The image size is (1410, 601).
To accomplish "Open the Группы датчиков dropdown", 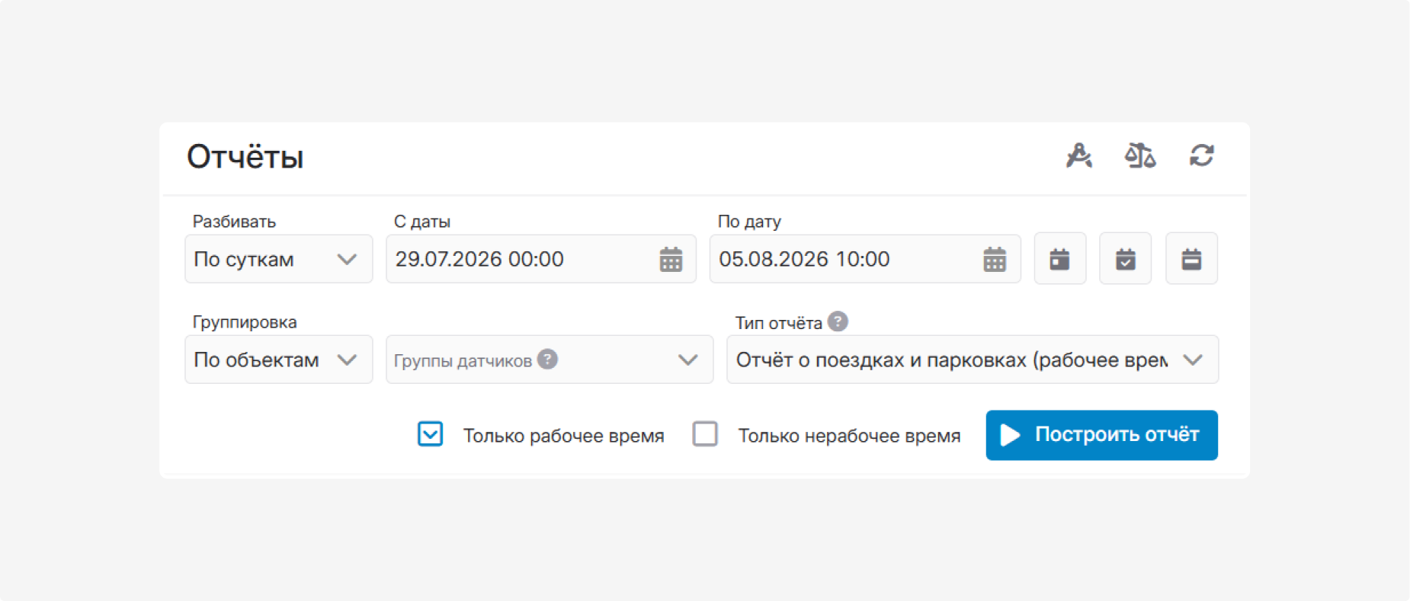I will point(550,360).
